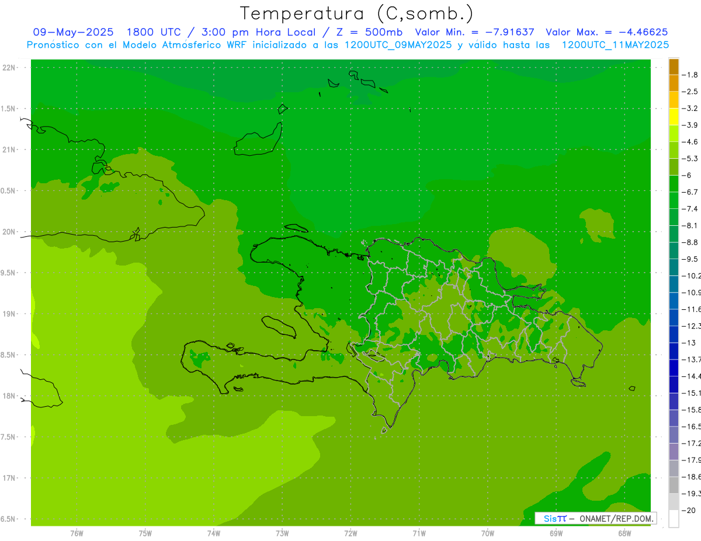Image resolution: width=701 pixels, height=541 pixels.
Task: Click the '1200UTC_09MAY2025' initialization timestamp
Action: 398,45
